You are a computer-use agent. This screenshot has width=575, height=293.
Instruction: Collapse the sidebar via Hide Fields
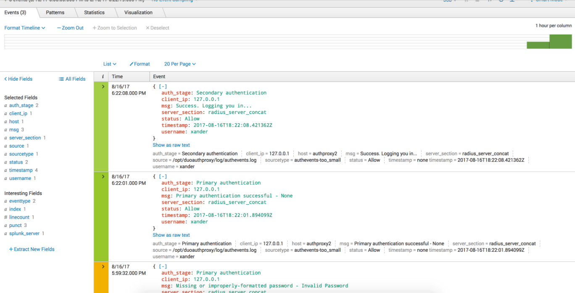18,79
